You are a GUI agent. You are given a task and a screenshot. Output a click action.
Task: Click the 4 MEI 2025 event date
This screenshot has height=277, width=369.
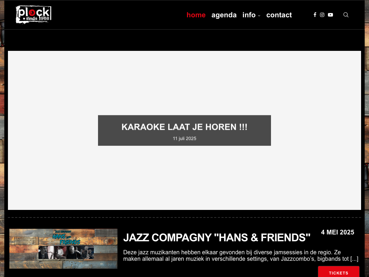(337, 232)
